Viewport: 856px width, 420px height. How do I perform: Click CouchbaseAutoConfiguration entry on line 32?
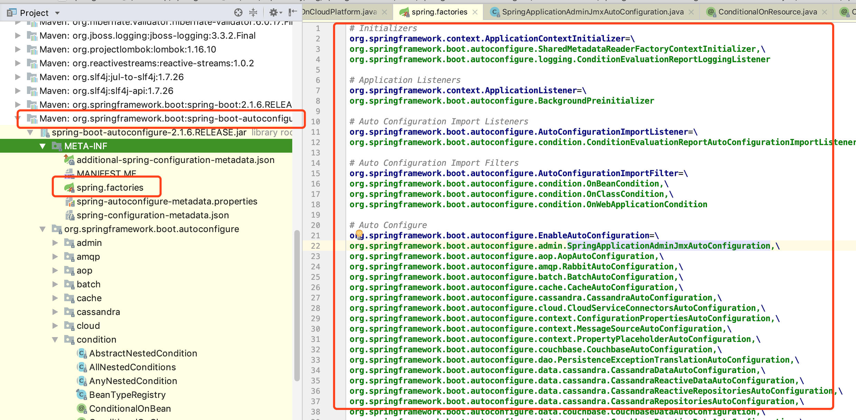click(x=649, y=350)
